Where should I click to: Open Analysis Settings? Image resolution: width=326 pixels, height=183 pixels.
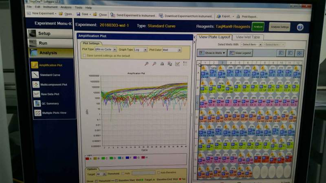[280, 27]
